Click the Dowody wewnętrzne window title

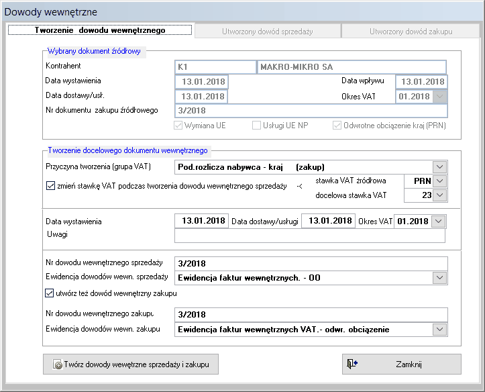pyautogui.click(x=51, y=12)
